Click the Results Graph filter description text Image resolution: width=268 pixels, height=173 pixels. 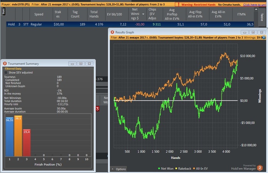pos(177,37)
